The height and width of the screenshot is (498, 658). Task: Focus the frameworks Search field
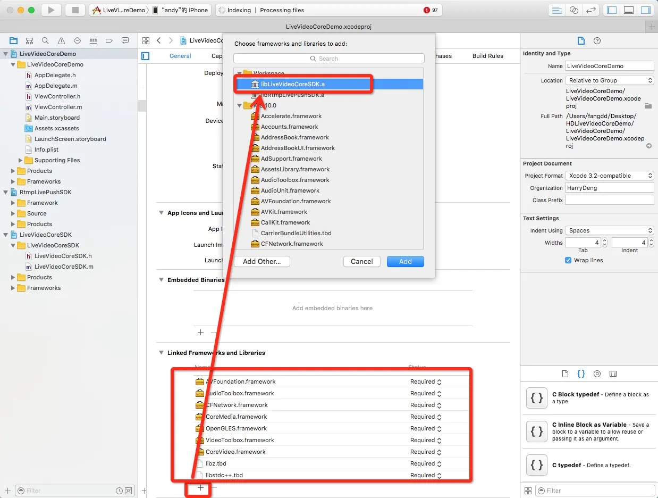[x=329, y=59]
